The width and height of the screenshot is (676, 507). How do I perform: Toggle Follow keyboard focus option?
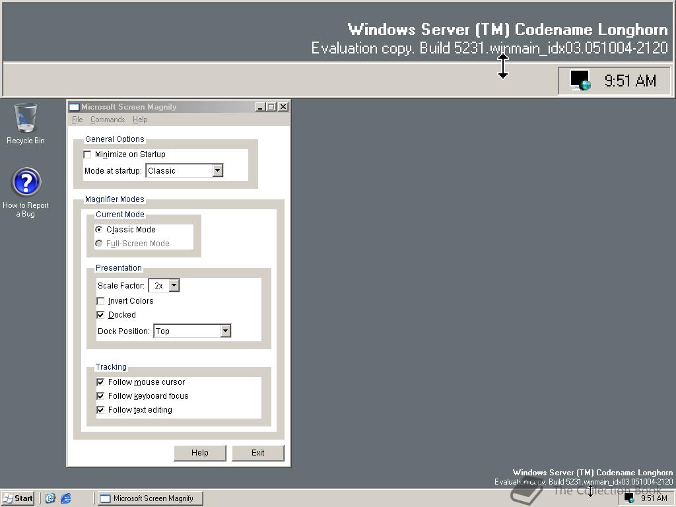pos(100,396)
